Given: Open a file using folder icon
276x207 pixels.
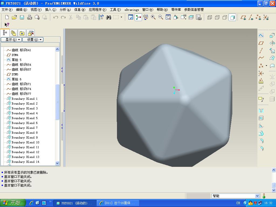Looking at the screenshot, I should (x=15, y=17).
